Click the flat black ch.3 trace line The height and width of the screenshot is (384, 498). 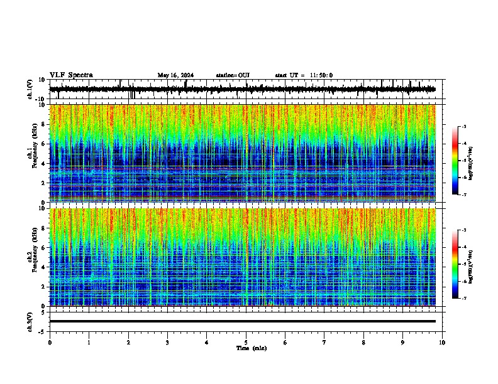(x=242, y=321)
